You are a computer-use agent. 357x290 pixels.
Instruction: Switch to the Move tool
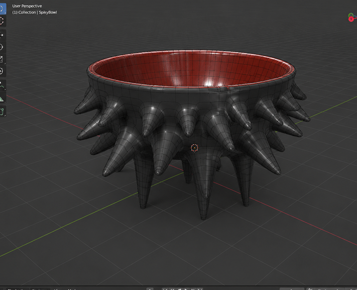2,35
